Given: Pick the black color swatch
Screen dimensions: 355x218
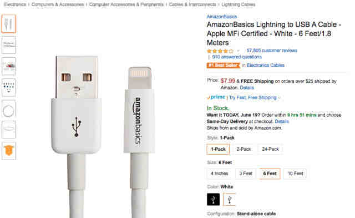Looking at the screenshot, I should click(x=213, y=200).
